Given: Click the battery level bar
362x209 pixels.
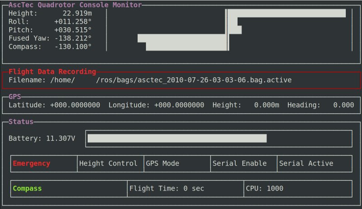Looking at the screenshot, I should point(177,138).
